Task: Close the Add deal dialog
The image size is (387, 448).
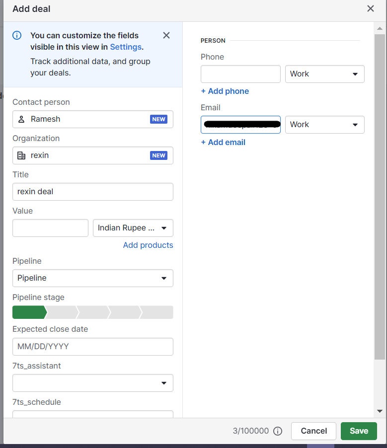Action: pyautogui.click(x=371, y=8)
